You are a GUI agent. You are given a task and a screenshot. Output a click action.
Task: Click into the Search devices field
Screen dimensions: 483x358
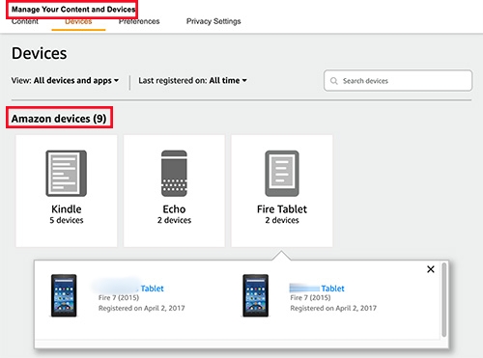tap(398, 80)
